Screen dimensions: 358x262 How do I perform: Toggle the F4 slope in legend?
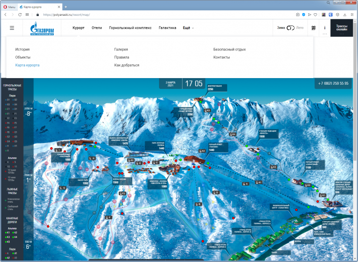(8, 123)
